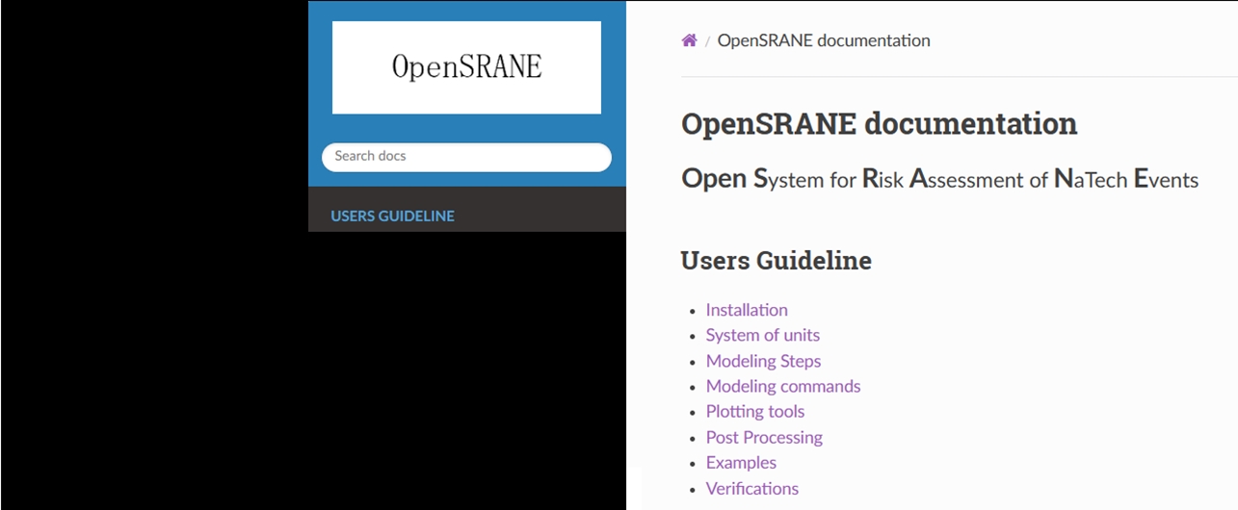Click the OpenSRANE logo in the sidebar

coord(466,67)
